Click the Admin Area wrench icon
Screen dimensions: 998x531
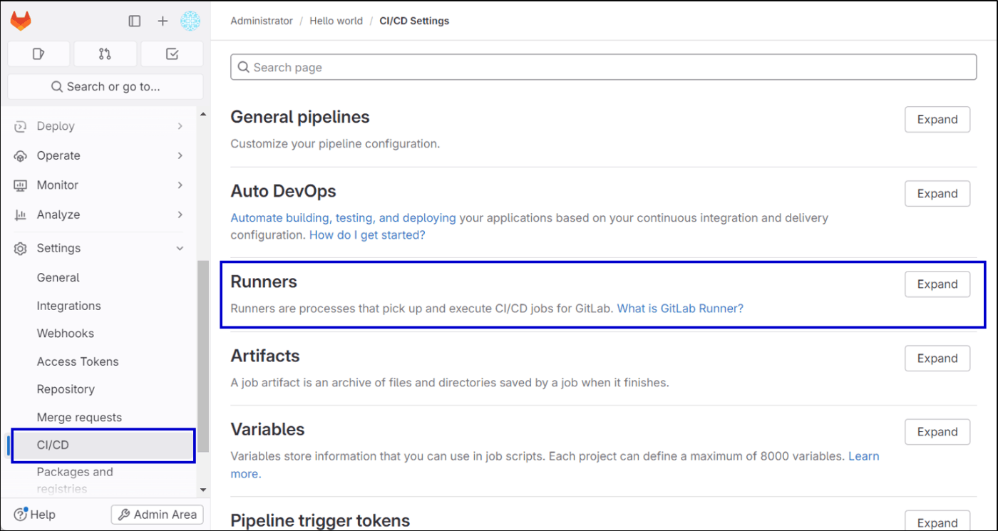[x=124, y=515]
